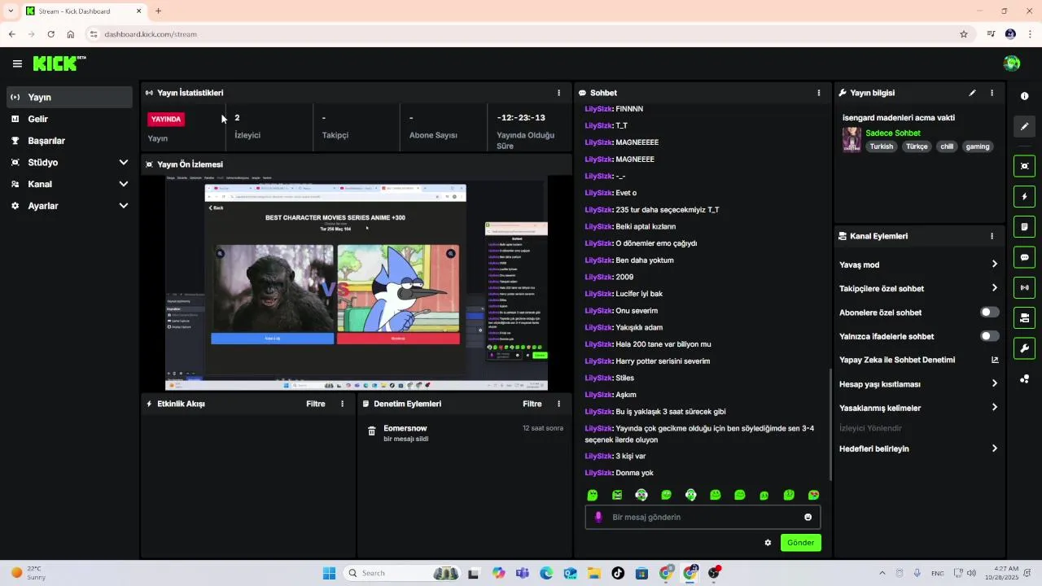Open Windows Start menu
The width and height of the screenshot is (1042, 586).
tap(329, 573)
